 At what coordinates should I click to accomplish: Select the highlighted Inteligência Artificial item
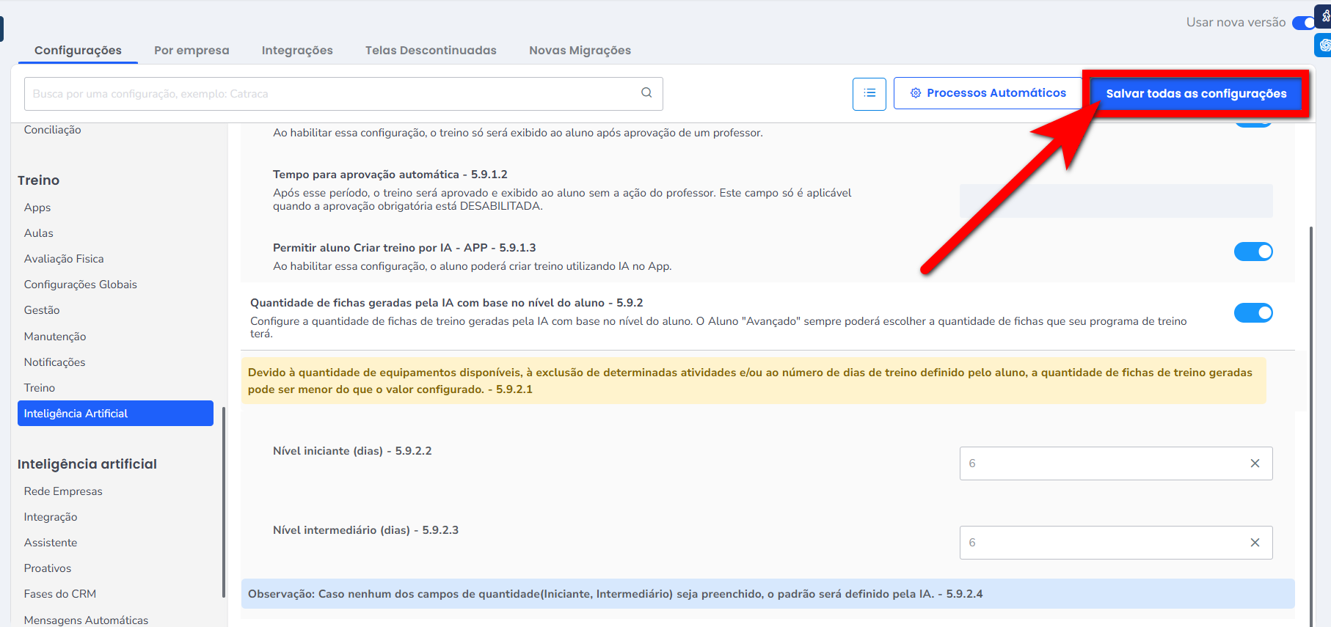[115, 414]
